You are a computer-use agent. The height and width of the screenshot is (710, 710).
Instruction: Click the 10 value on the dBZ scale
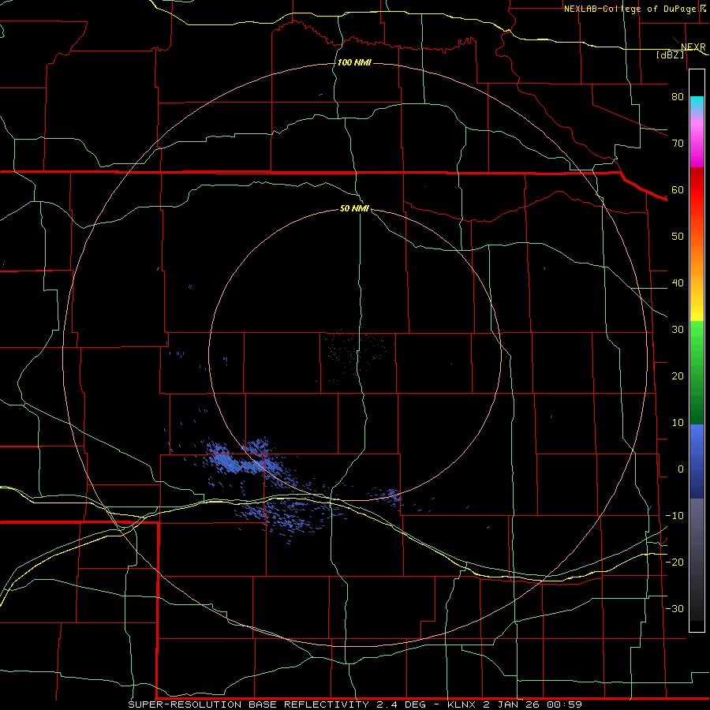678,423
